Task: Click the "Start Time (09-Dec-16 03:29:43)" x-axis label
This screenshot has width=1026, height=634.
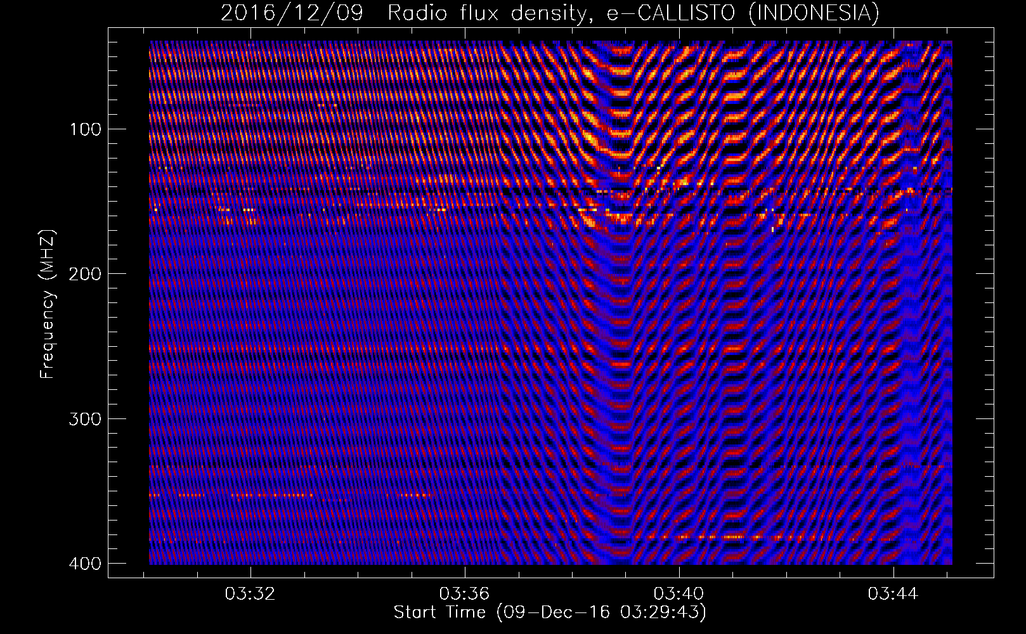Action: tap(550, 612)
